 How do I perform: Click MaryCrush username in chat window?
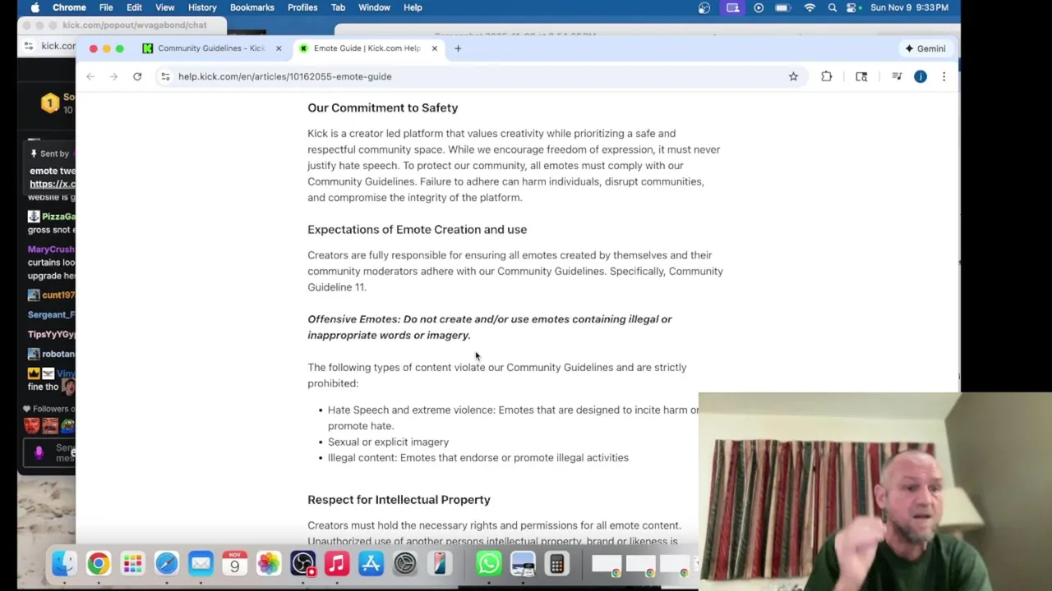[x=51, y=250]
